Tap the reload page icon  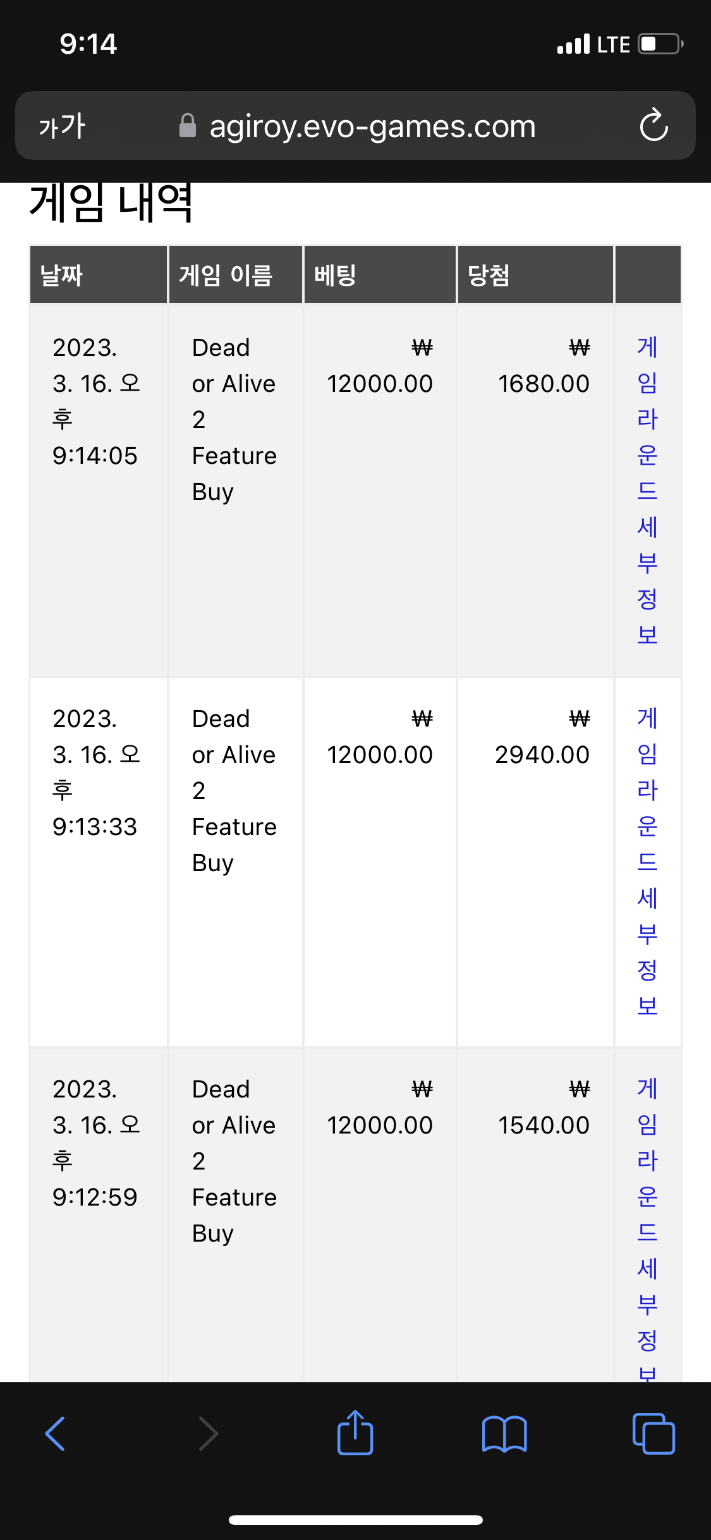[653, 125]
